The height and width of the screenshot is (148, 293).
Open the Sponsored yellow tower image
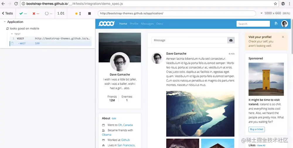pos(266,79)
